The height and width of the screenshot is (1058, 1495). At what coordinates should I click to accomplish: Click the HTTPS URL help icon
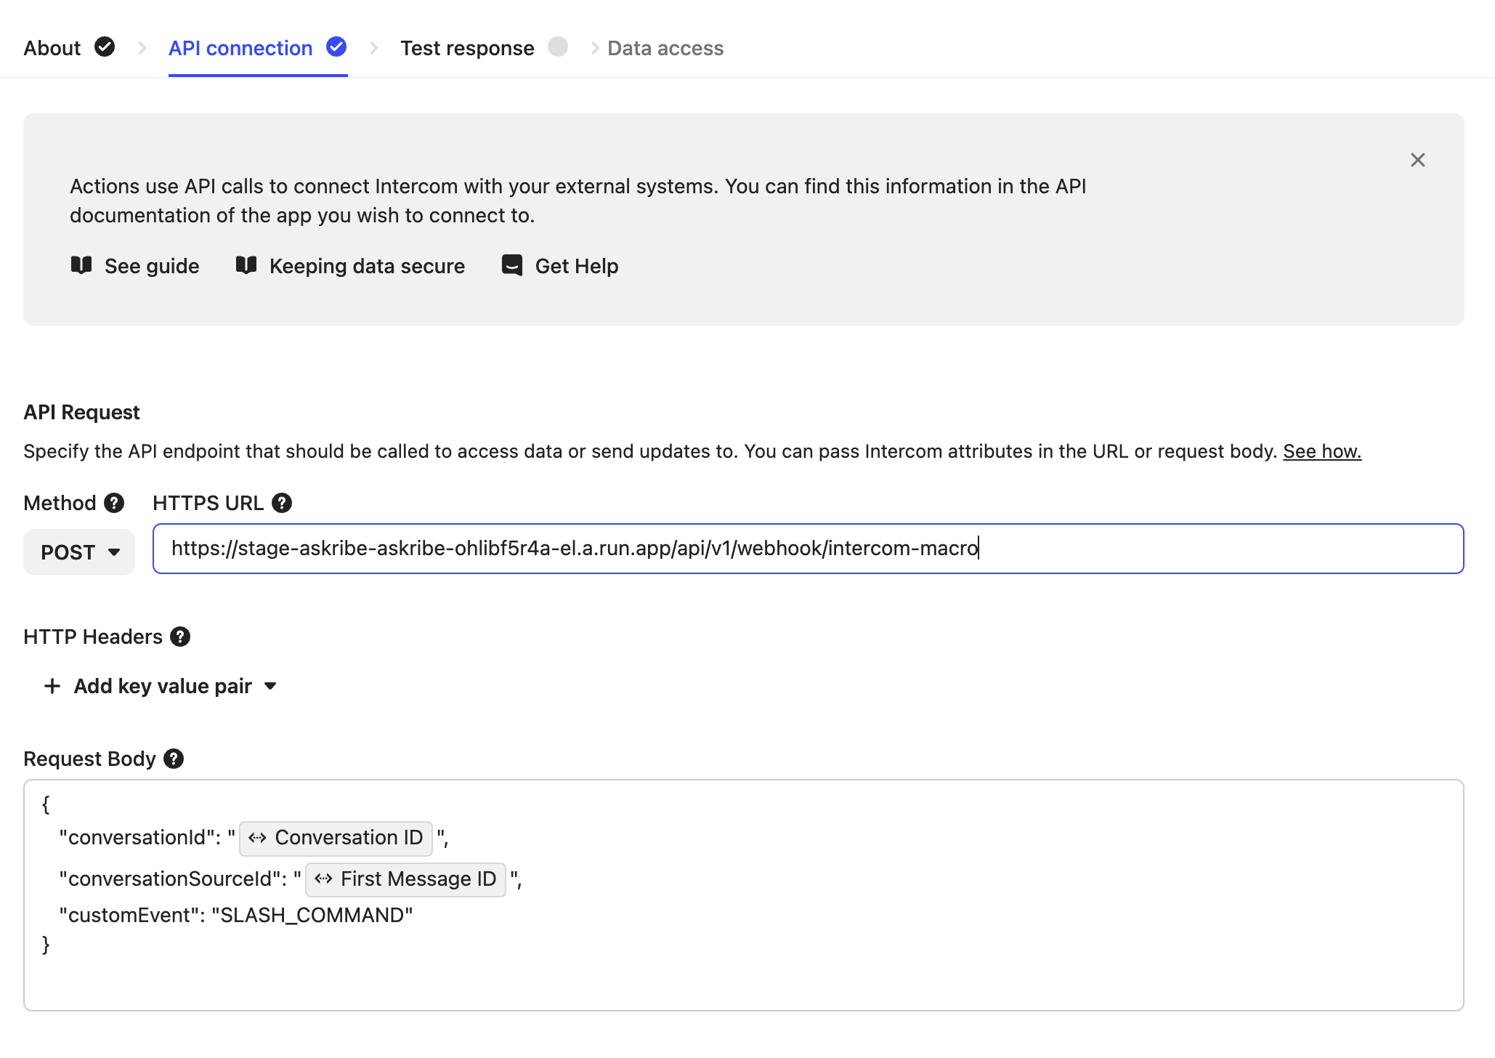282,503
